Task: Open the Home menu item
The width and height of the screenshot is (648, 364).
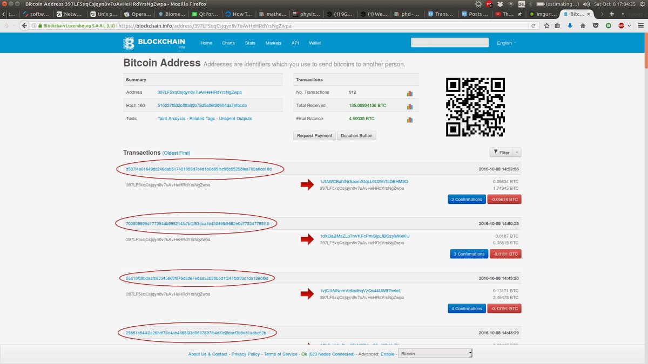Action: [206, 43]
